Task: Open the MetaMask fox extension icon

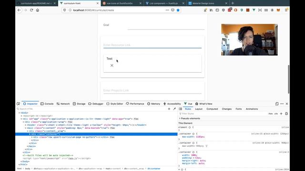Action: coord(278,10)
